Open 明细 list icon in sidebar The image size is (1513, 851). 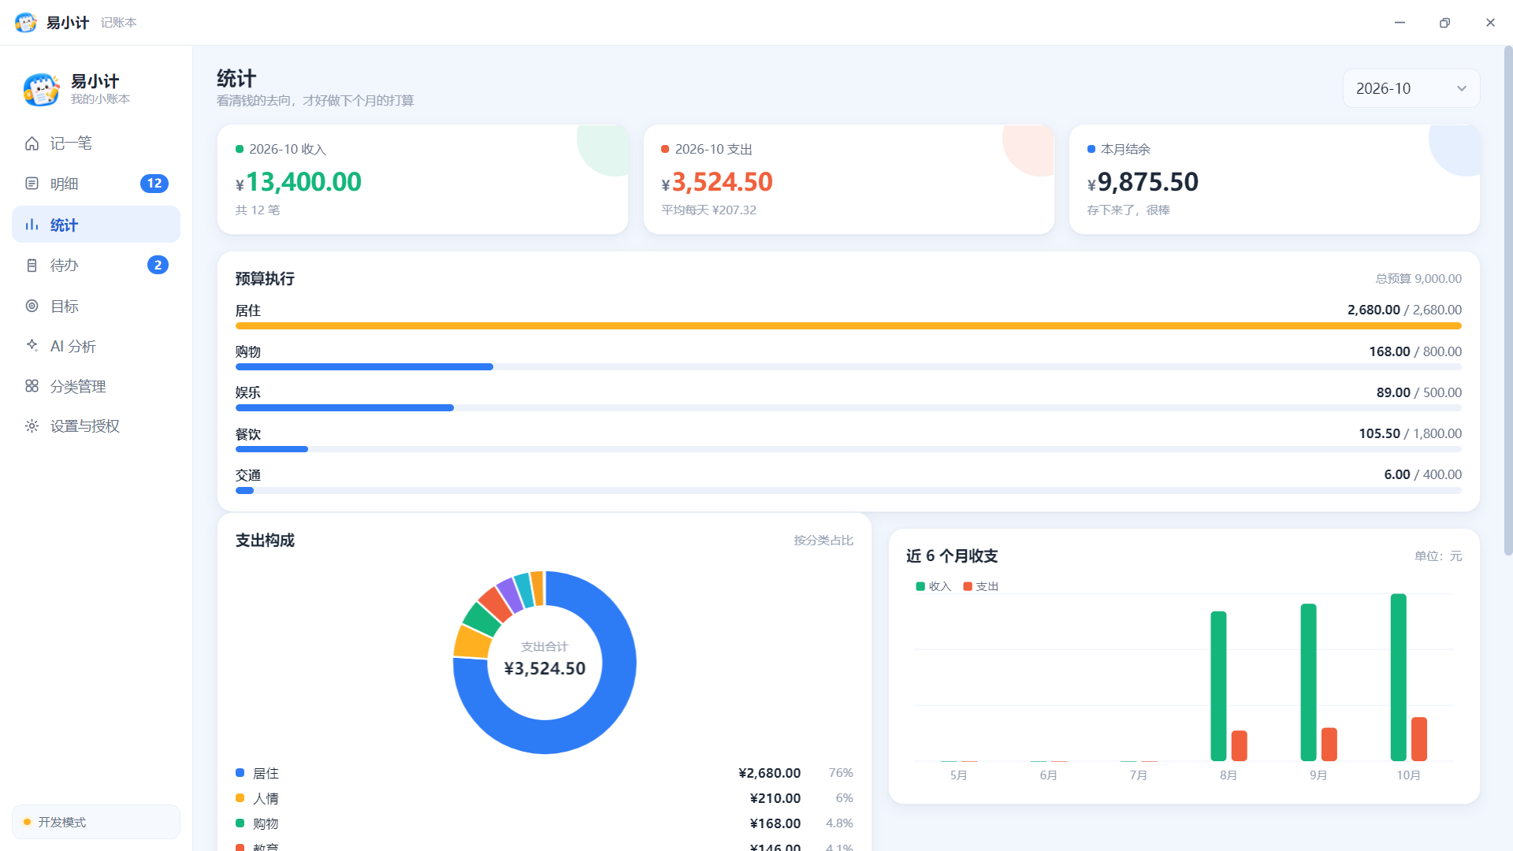[32, 184]
